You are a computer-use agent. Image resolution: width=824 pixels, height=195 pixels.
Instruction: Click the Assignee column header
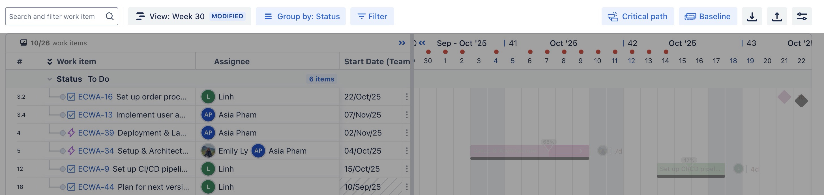tap(231, 61)
